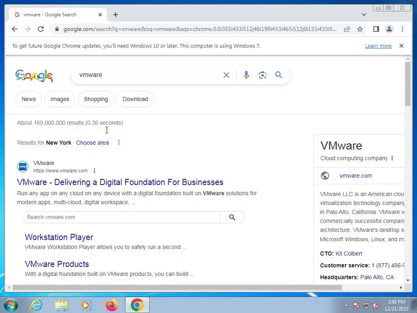
Task: Visit vmware.com from the knowledge panel
Action: [356, 176]
